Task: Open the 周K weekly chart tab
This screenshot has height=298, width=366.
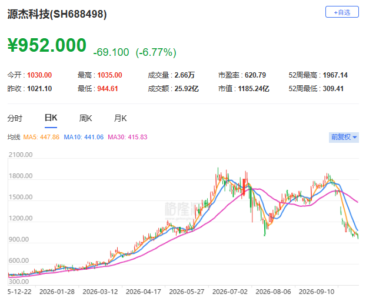Action: click(x=85, y=118)
